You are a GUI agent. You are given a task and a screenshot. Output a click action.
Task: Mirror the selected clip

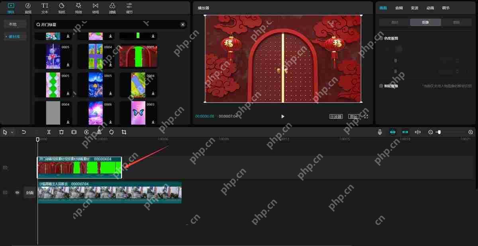pyautogui.click(x=99, y=132)
